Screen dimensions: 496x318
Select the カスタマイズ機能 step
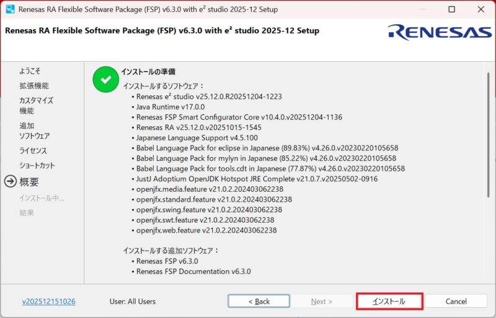(x=36, y=105)
